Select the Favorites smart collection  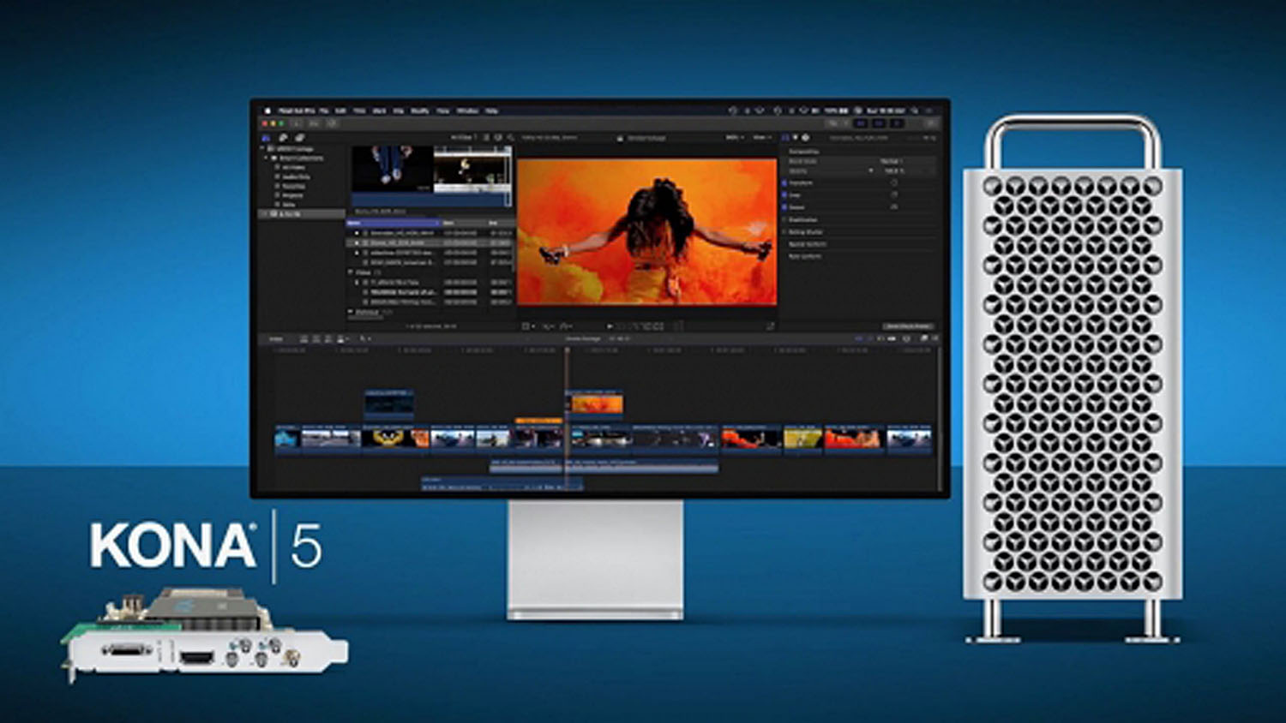click(293, 186)
